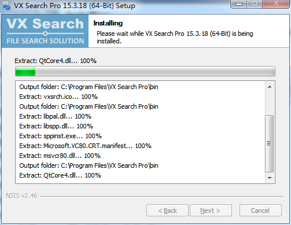Click the disabled Next button
Screen dimensions: 291x225
(x=211, y=211)
